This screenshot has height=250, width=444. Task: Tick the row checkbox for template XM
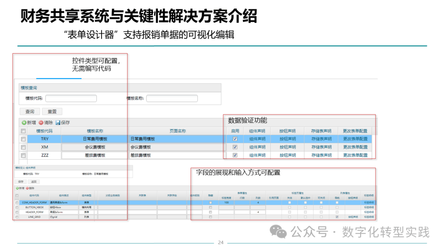(23, 147)
